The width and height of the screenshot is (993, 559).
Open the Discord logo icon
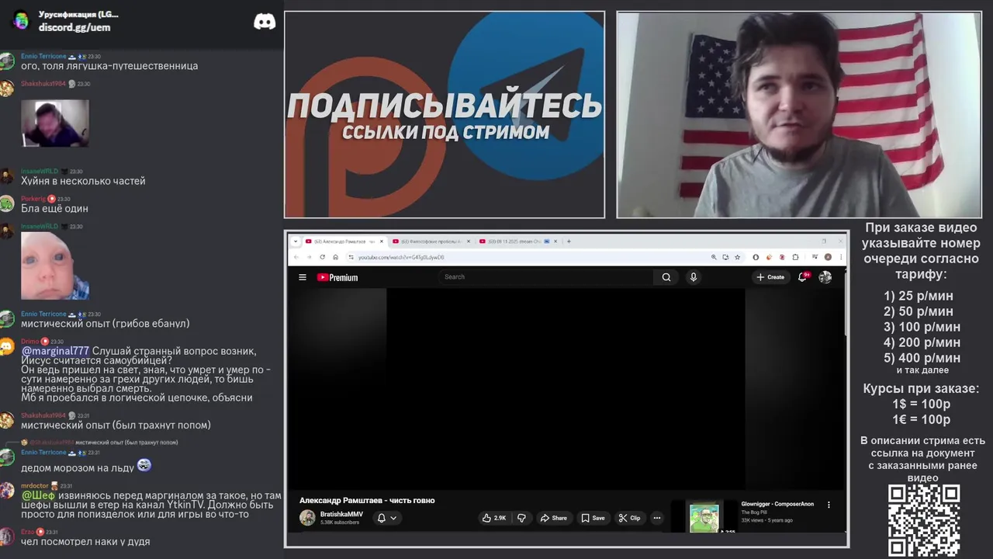pyautogui.click(x=265, y=22)
